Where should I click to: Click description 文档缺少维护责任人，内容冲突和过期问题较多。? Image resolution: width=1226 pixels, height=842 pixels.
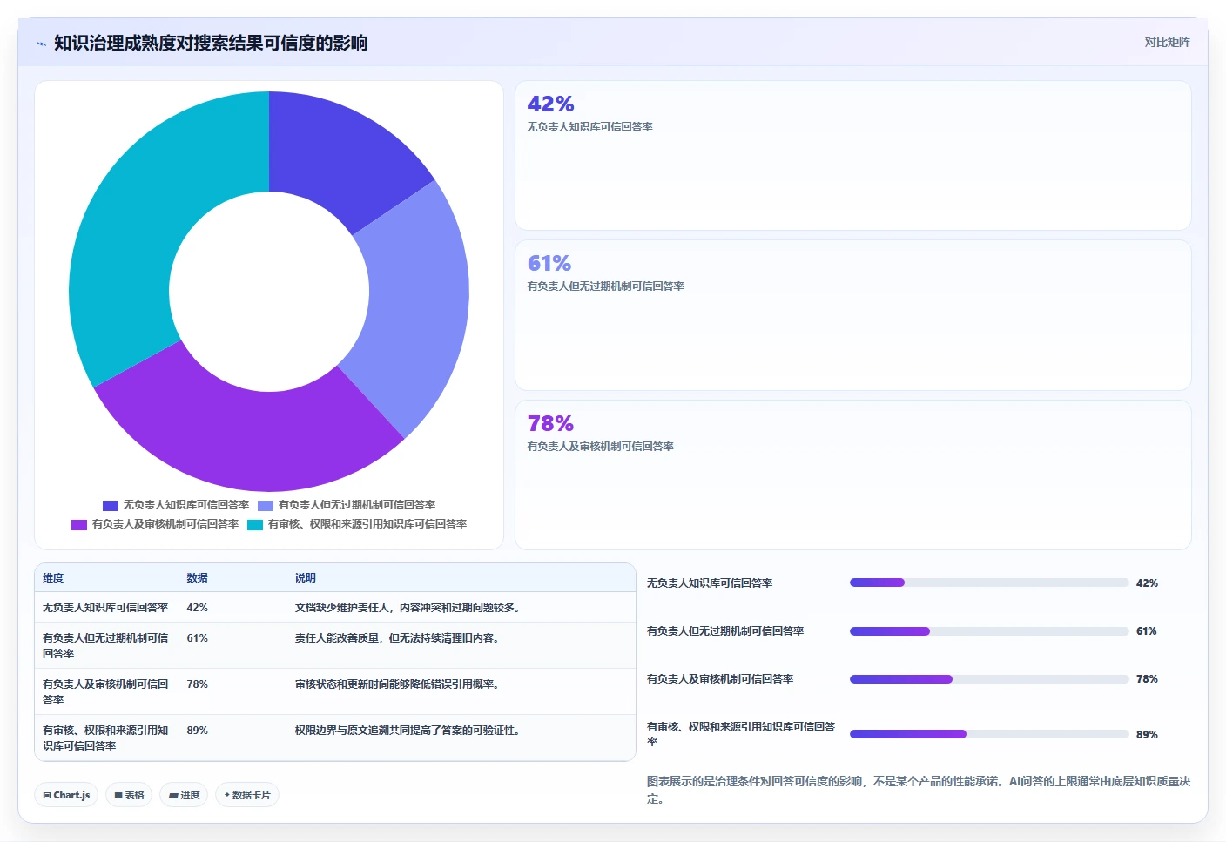click(409, 608)
